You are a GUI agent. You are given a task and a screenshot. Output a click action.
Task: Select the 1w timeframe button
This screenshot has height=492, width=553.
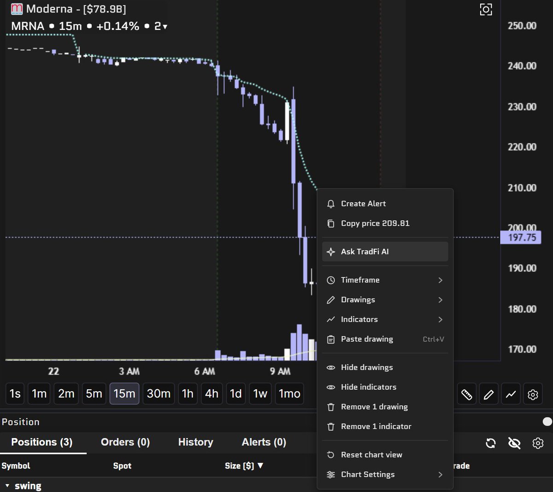[260, 394]
